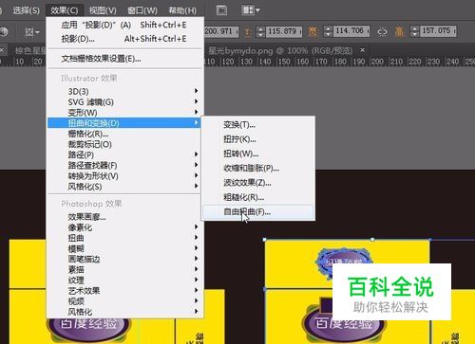Choose 粗糙化(R)... in the submenu
The width and height of the screenshot is (475, 344).
tap(257, 197)
